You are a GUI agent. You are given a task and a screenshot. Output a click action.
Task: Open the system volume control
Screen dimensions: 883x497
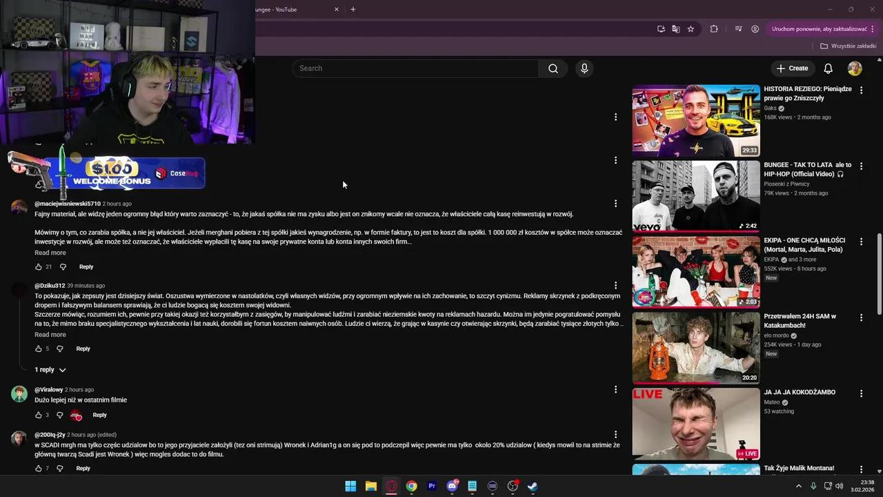840,486
